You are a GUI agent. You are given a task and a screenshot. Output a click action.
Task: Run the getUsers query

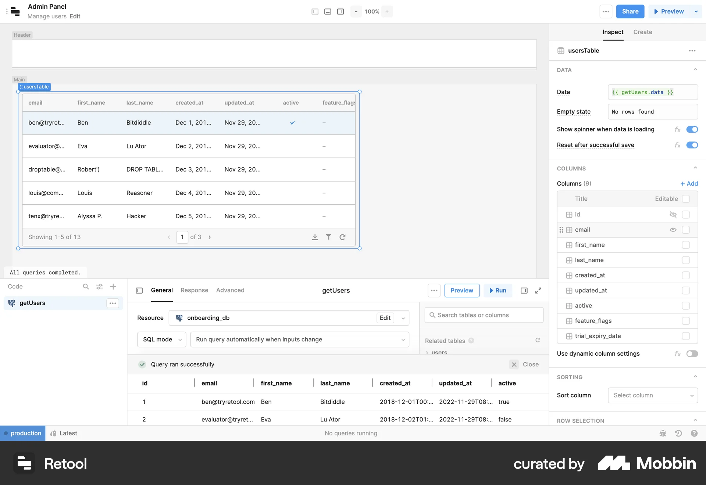[498, 290]
